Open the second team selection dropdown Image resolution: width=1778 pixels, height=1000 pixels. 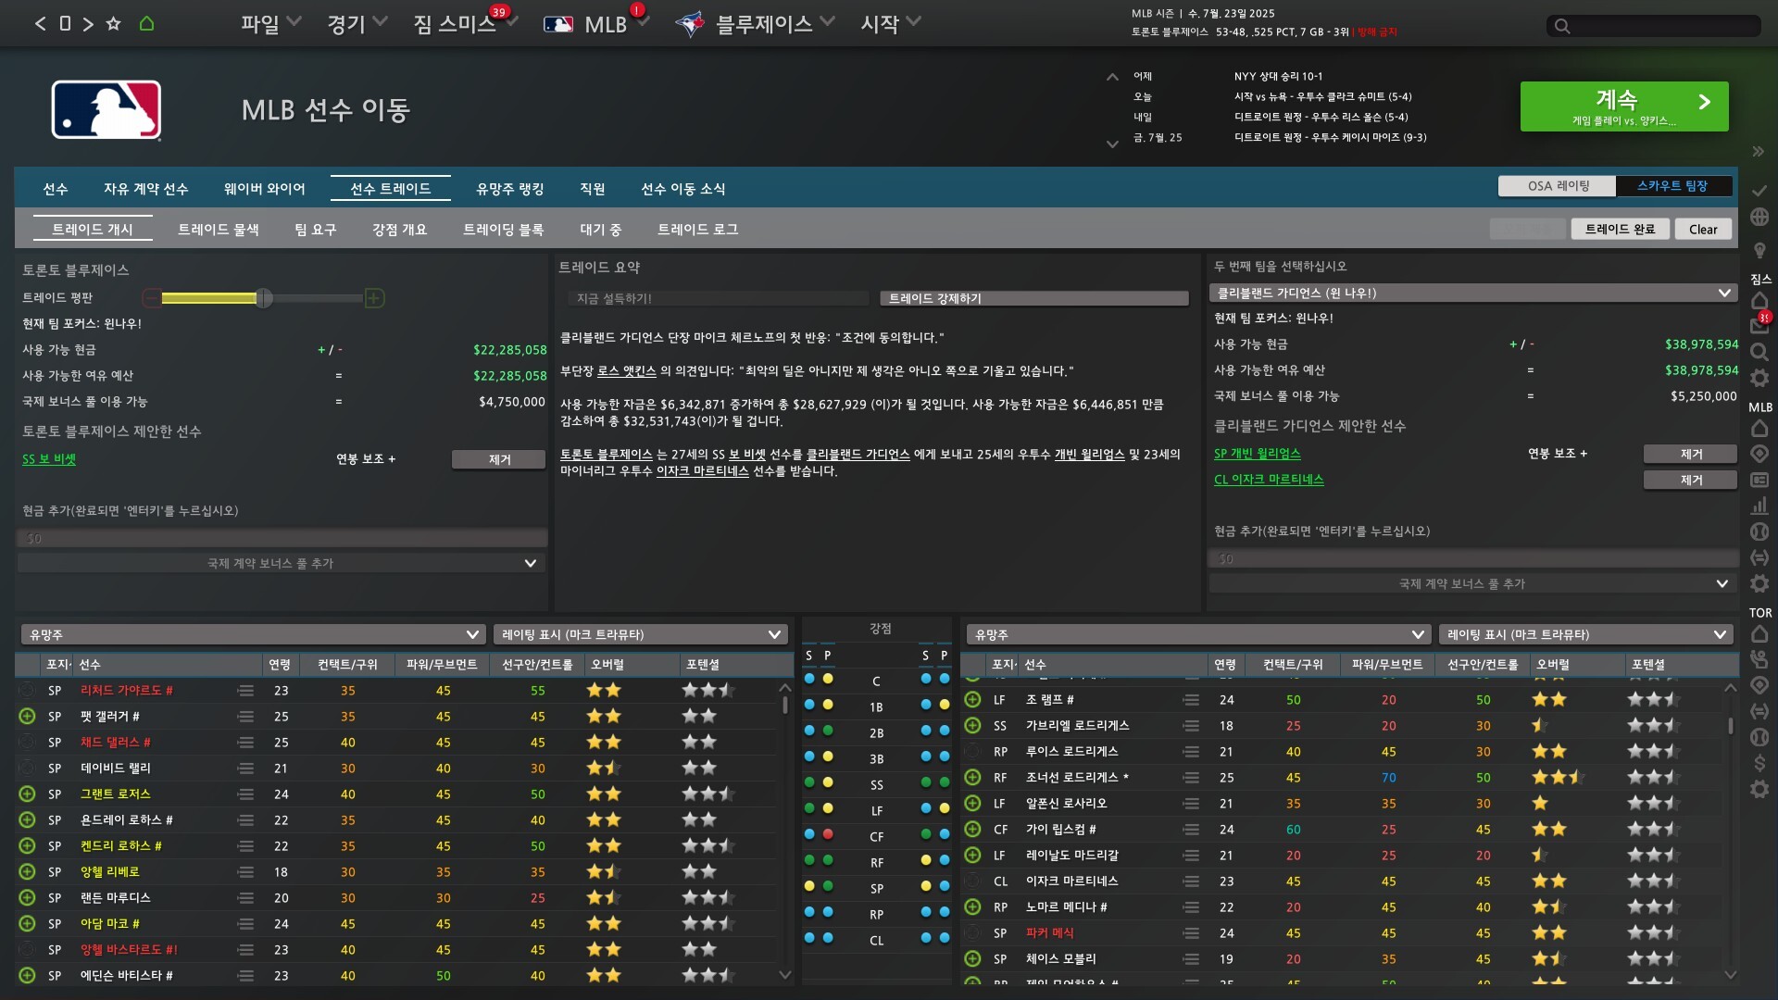click(x=1471, y=293)
